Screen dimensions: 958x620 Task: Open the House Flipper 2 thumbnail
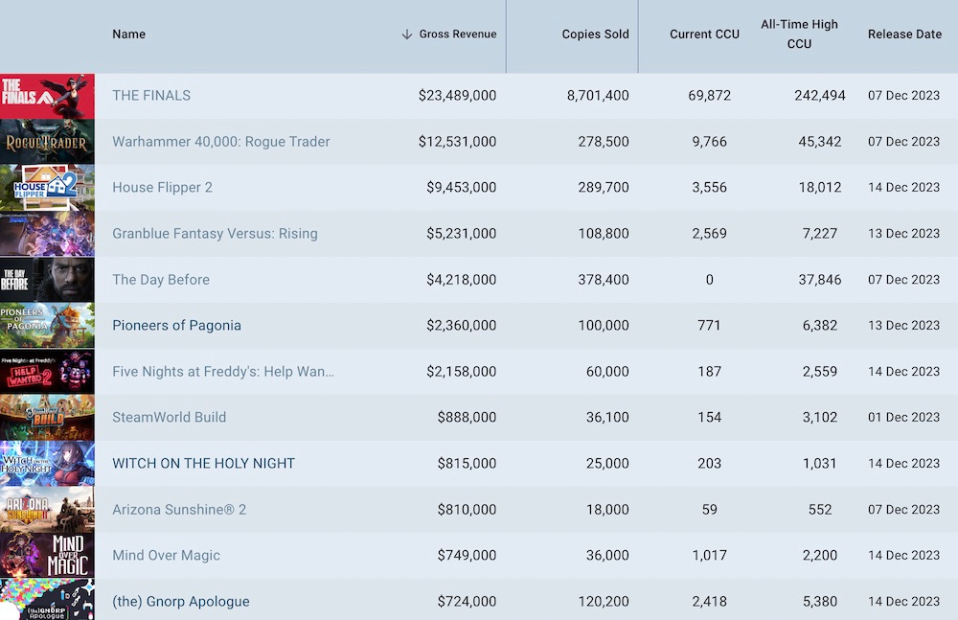(x=47, y=188)
